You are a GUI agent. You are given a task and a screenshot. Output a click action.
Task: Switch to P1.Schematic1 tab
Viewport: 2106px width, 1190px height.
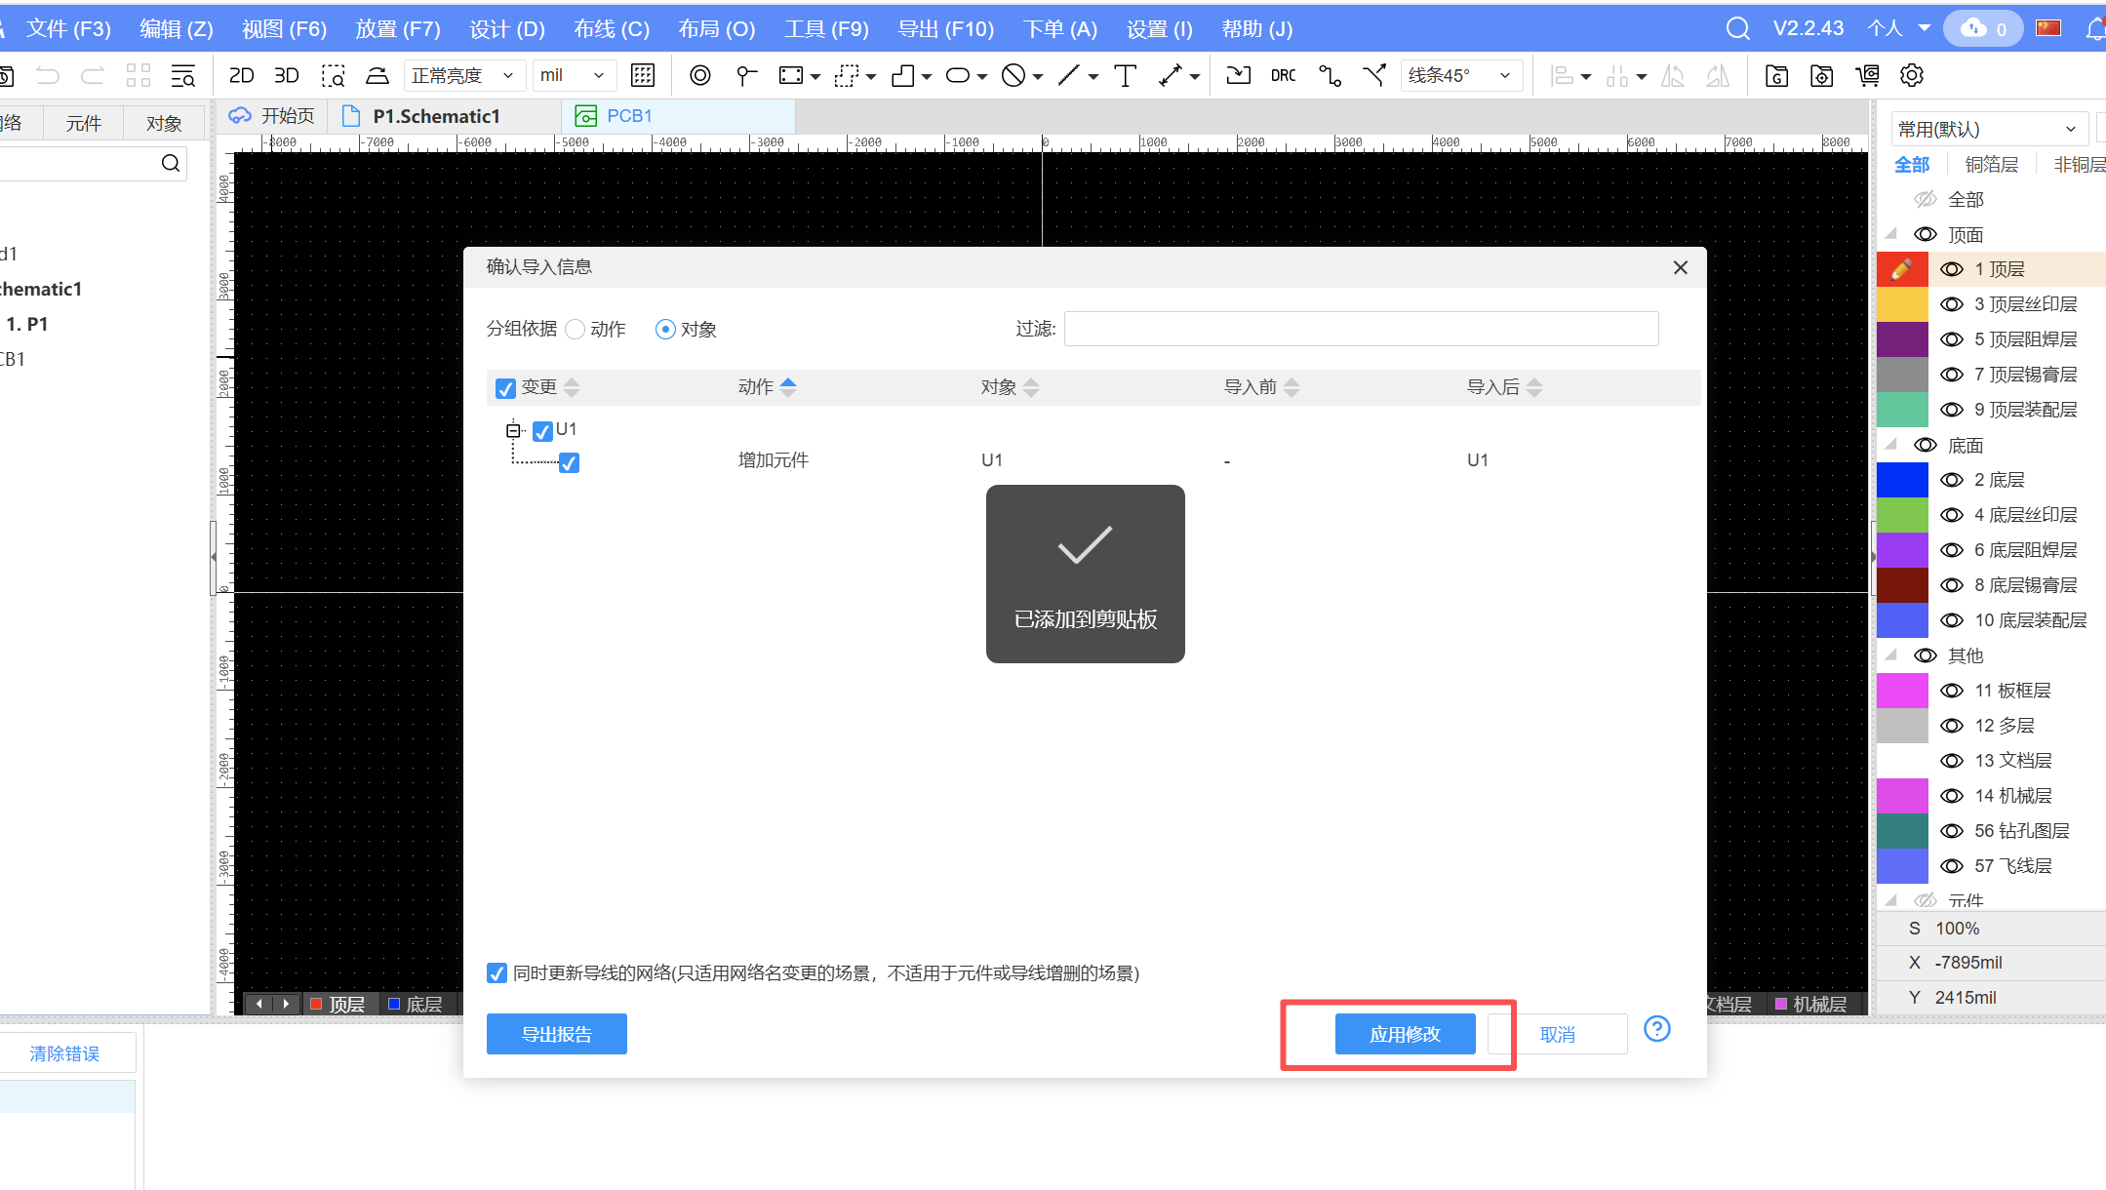tap(435, 116)
